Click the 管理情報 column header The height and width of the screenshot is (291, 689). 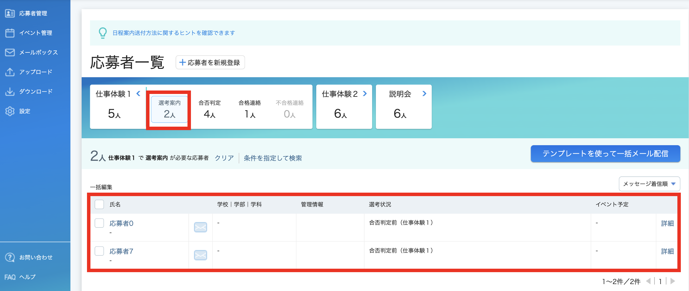(x=312, y=204)
